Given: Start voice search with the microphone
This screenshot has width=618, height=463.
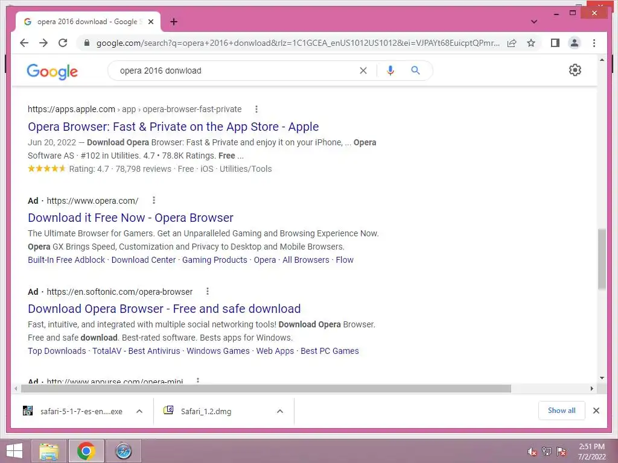Looking at the screenshot, I should [x=390, y=71].
